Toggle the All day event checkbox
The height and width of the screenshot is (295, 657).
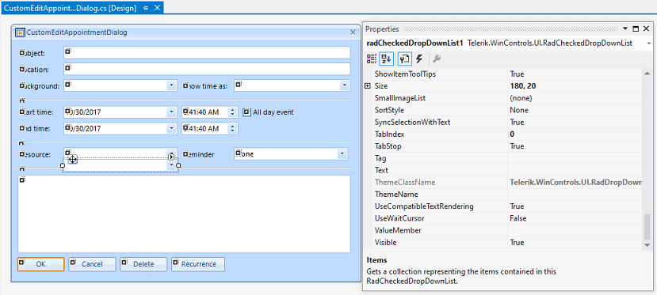pyautogui.click(x=246, y=112)
